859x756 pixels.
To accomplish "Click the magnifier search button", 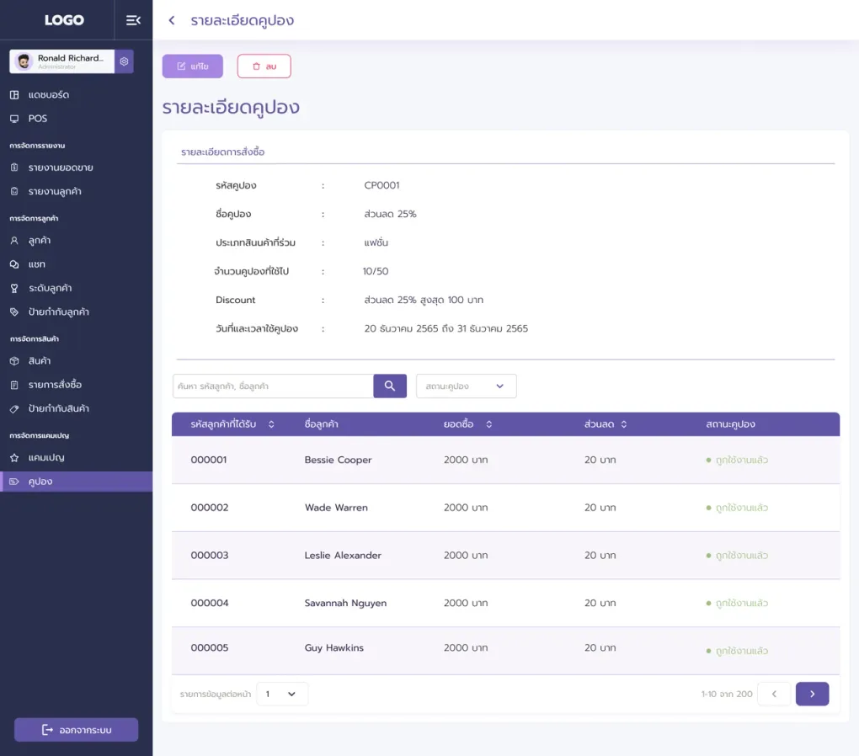I will pyautogui.click(x=390, y=386).
